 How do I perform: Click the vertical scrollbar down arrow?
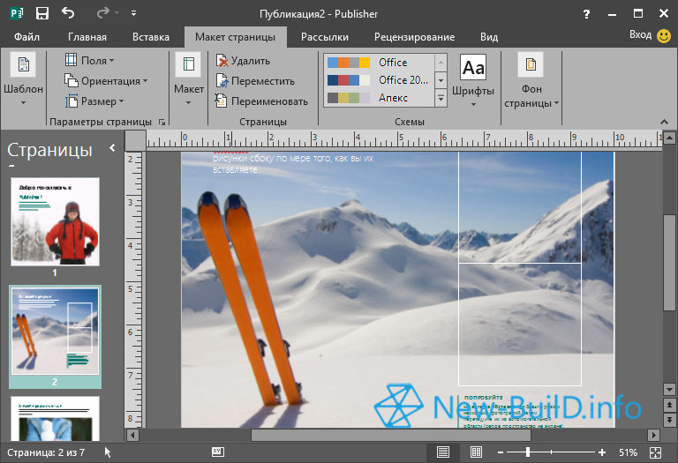669,390
